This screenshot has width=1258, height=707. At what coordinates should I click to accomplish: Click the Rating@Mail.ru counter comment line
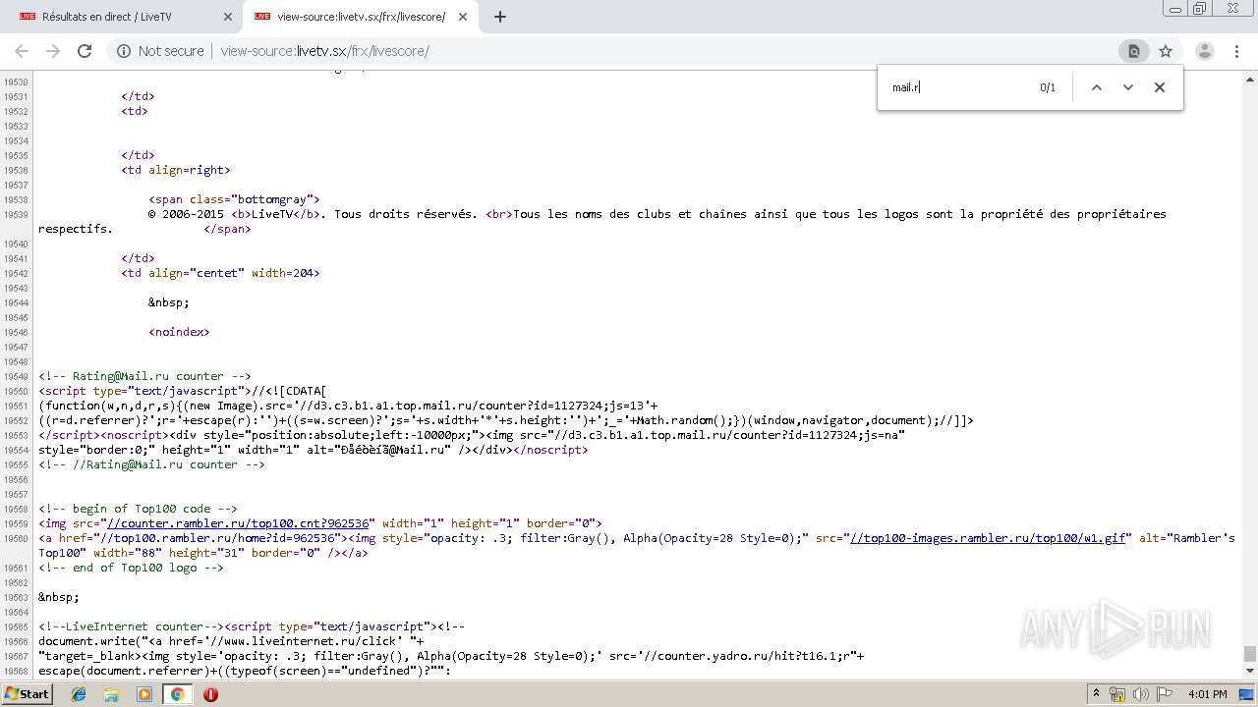pos(144,376)
